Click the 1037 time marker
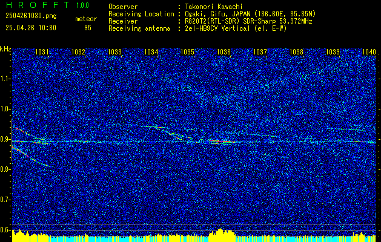This screenshot has width=381, height=242. coord(260,51)
